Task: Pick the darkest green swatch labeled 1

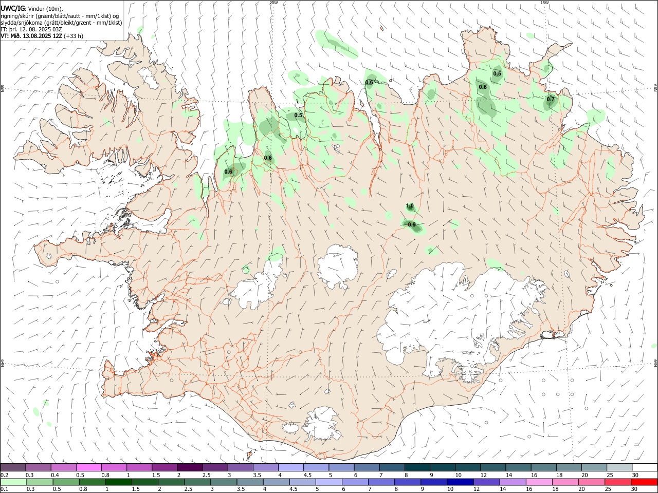Action: [x=119, y=482]
